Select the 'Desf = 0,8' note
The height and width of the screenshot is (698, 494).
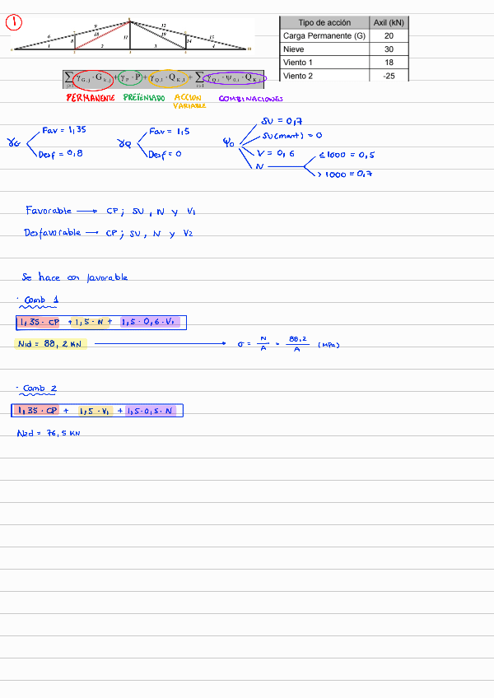[61, 154]
